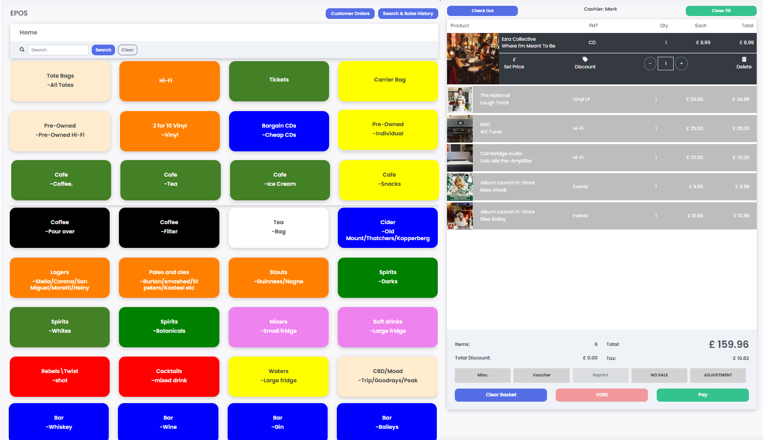Click the Close Till button
Viewport: 763px width, 440px height.
[x=721, y=11]
